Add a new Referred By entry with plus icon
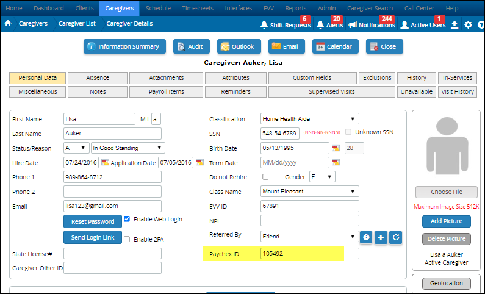The height and width of the screenshot is (294, 485). tap(381, 237)
